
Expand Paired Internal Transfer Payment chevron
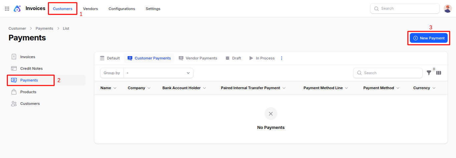pos(284,88)
